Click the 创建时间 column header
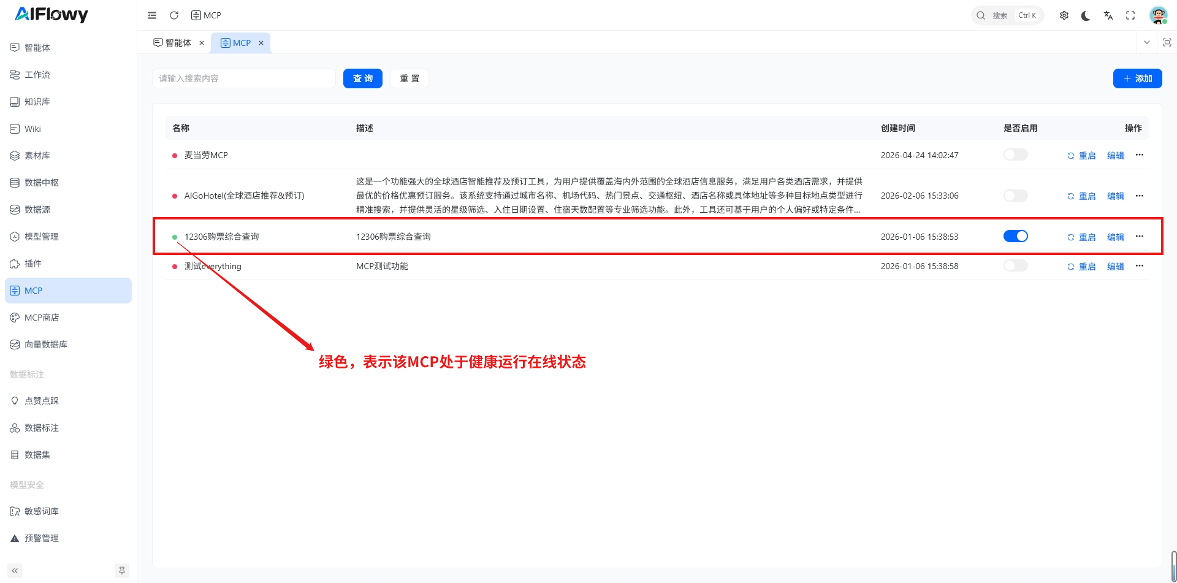 click(897, 128)
